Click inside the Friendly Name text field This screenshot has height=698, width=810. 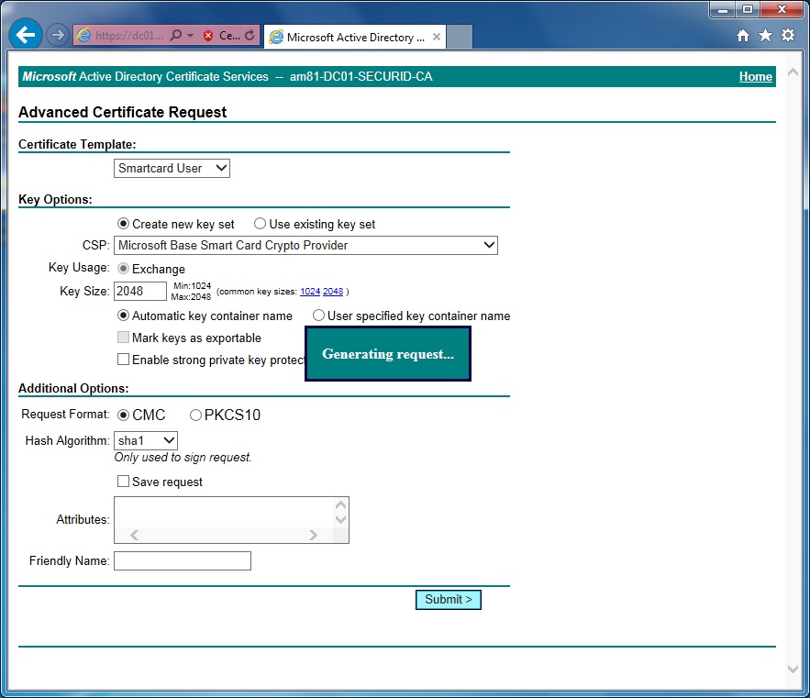pyautogui.click(x=182, y=560)
